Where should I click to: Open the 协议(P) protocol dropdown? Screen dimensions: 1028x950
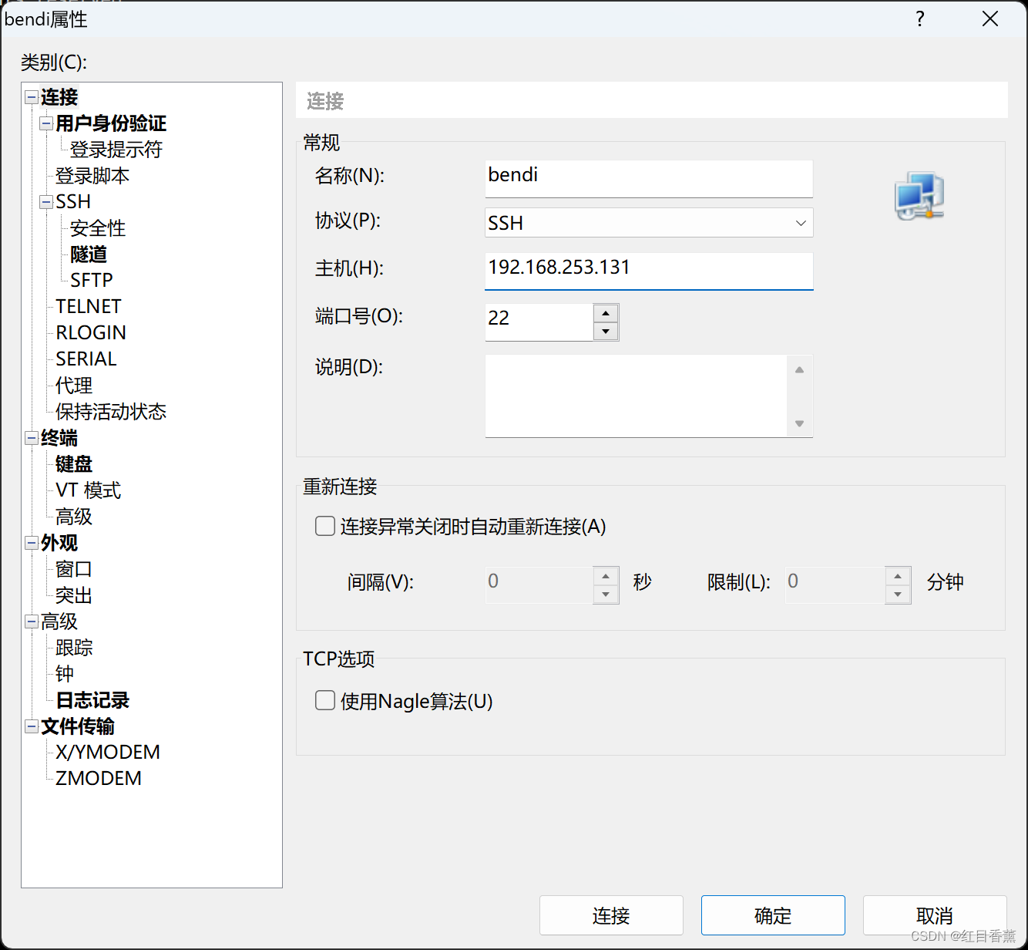(800, 222)
